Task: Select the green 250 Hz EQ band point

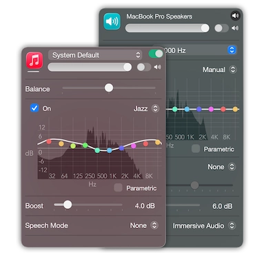Action: 85,145
